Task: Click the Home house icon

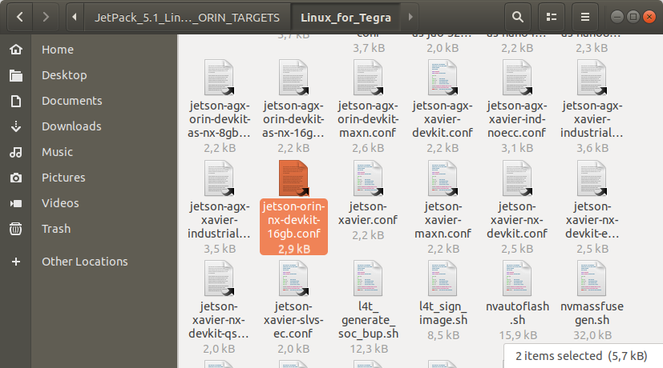Action: (16, 50)
